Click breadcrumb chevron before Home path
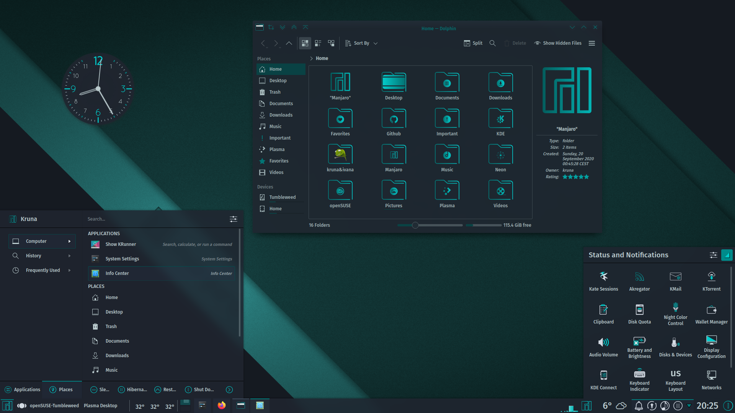 click(311, 59)
